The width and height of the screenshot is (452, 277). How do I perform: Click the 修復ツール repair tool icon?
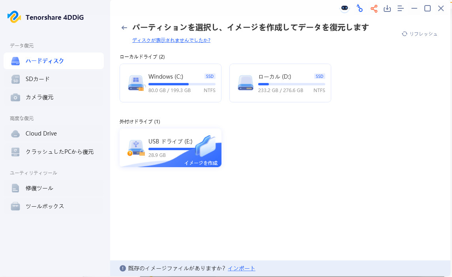tap(15, 188)
